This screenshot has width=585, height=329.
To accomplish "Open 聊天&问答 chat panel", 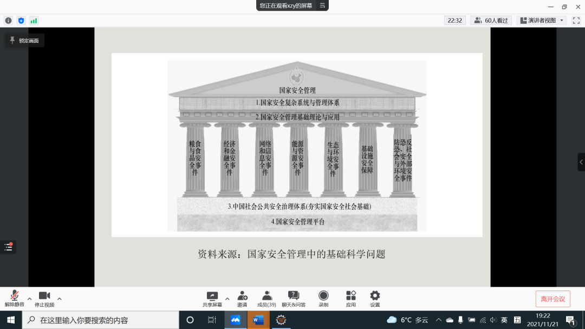I will (293, 299).
